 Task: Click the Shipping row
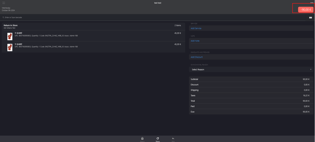251,90
